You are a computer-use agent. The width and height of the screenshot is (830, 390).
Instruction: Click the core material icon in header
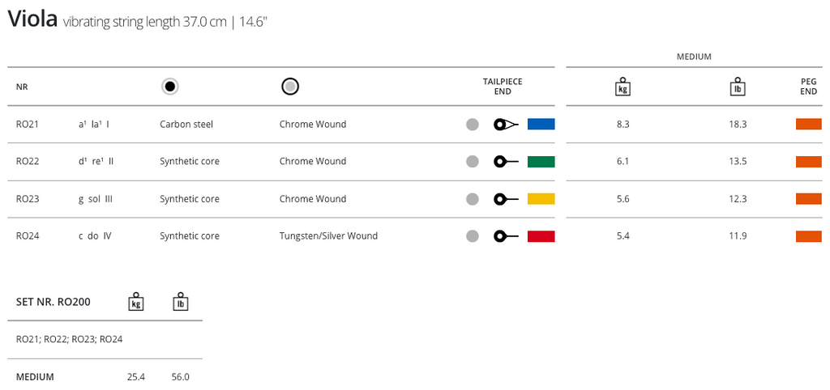coord(170,87)
